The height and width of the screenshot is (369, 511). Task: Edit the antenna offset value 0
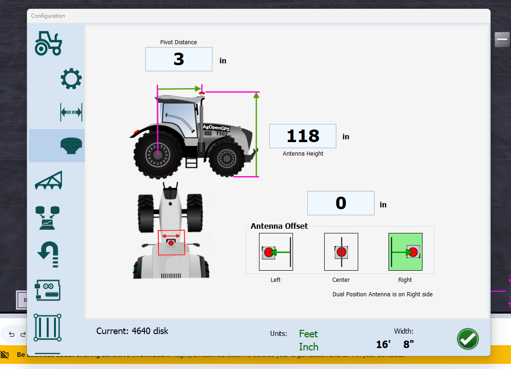point(341,203)
